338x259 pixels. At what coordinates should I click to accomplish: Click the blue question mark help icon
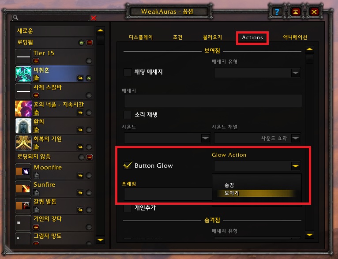pos(277,11)
